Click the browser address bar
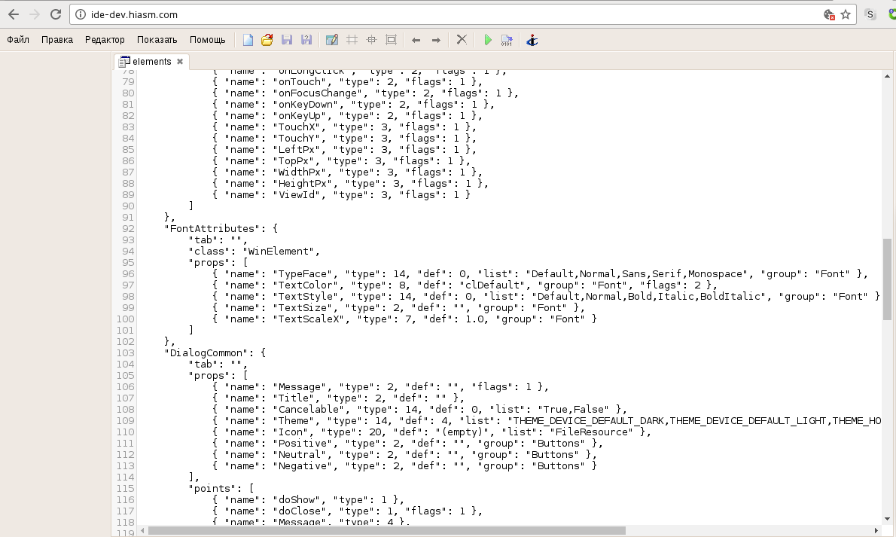Viewport: 896px width, 537px height. point(452,14)
